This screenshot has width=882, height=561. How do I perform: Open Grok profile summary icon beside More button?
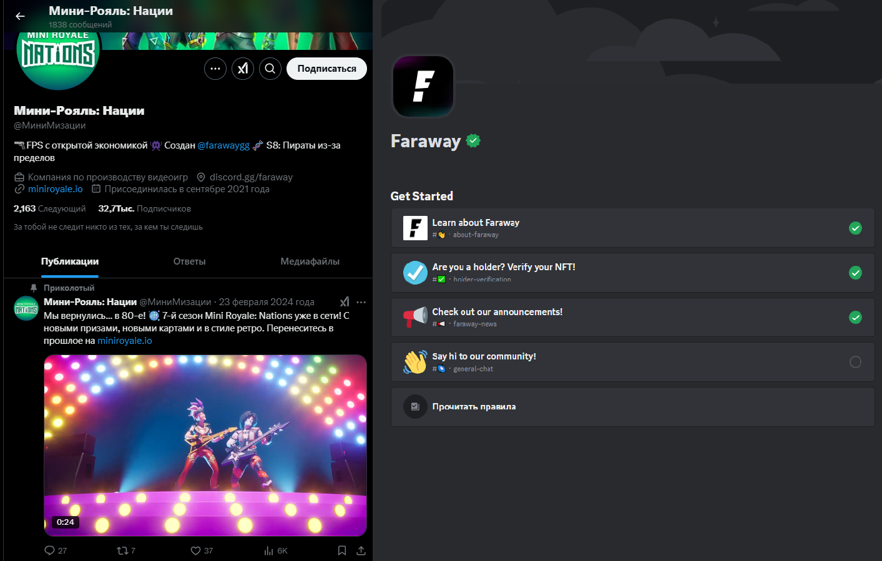click(243, 69)
